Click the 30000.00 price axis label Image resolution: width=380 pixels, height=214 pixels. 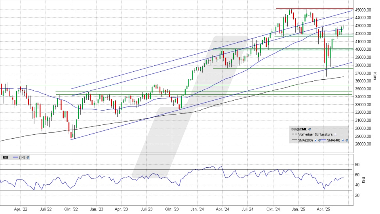tap(363, 128)
